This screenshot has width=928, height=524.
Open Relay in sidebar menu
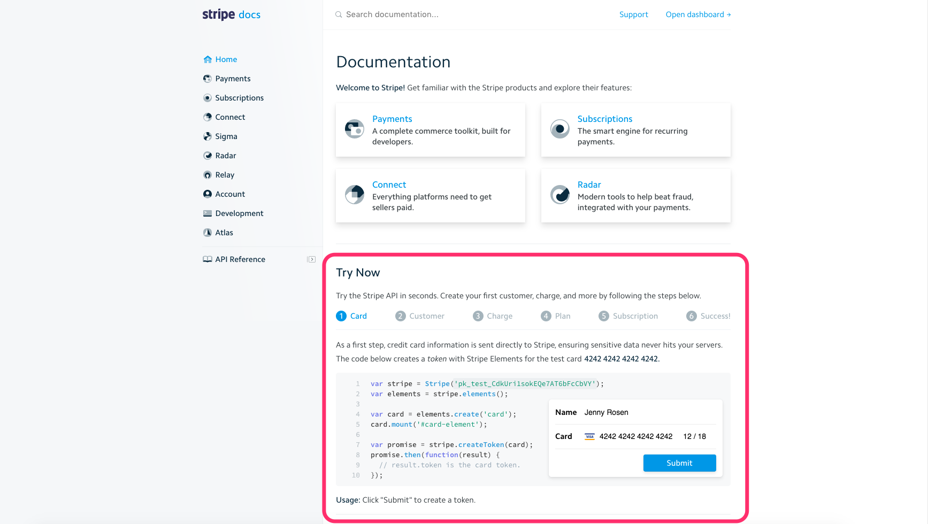(225, 175)
